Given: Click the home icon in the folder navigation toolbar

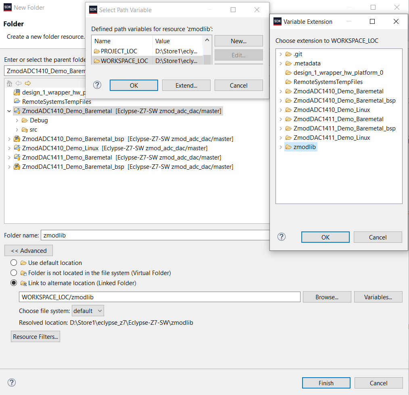Looking at the screenshot, I should [9, 83].
